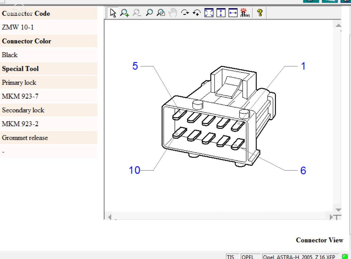Click the Grommet release row
This screenshot has width=351, height=259.
coord(48,138)
